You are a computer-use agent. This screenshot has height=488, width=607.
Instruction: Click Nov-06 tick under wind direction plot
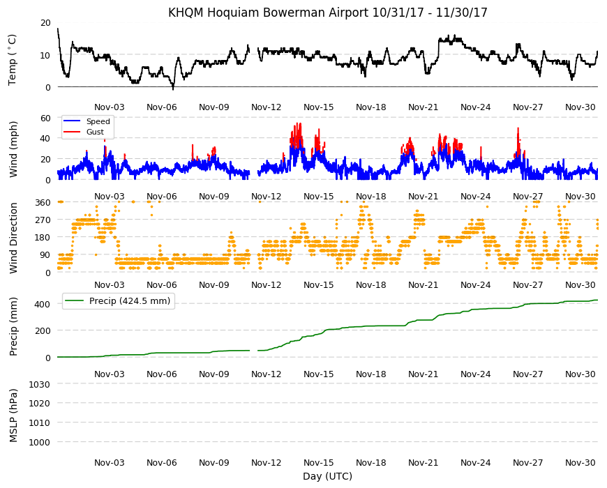(161, 285)
